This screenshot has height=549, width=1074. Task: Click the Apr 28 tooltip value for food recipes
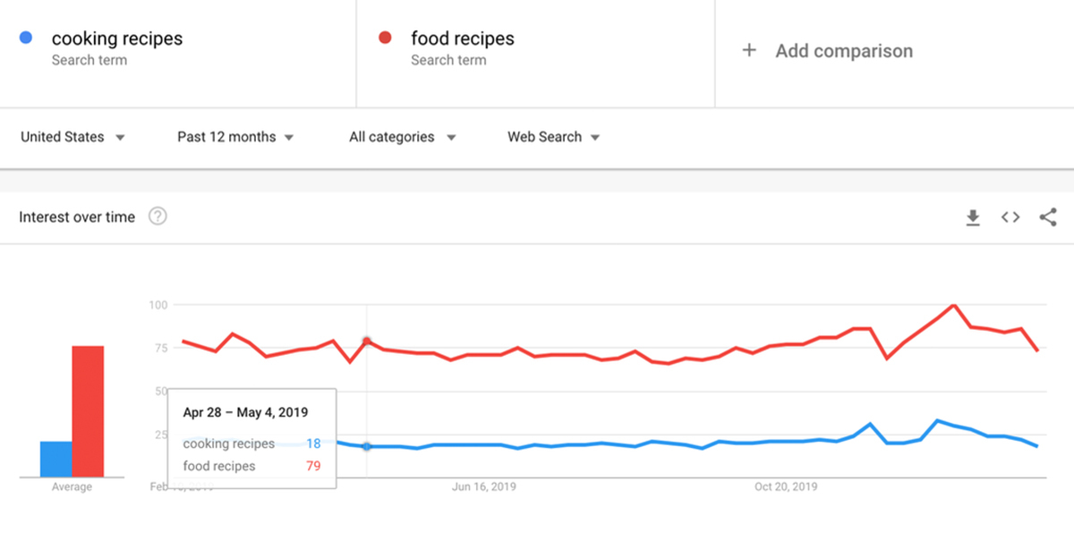pyautogui.click(x=312, y=466)
